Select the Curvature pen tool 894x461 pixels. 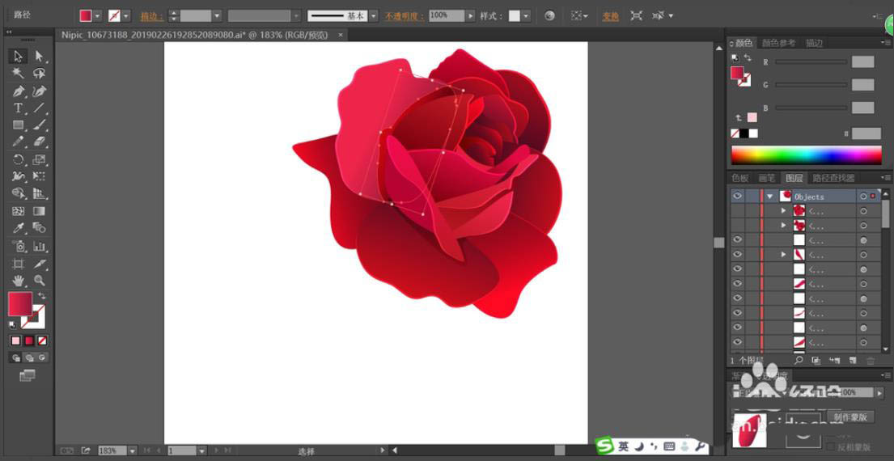pyautogui.click(x=39, y=91)
